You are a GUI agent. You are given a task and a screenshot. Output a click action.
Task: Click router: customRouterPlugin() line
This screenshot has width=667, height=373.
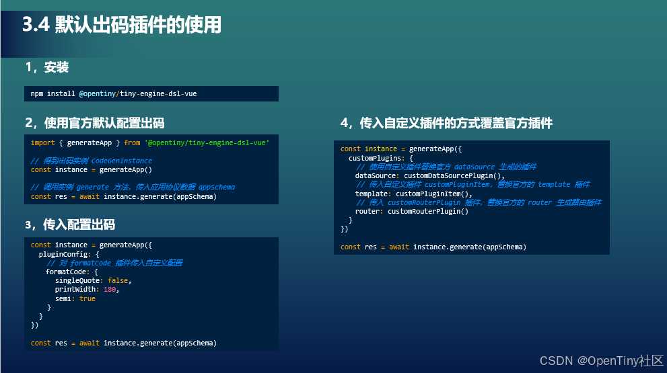(412, 211)
